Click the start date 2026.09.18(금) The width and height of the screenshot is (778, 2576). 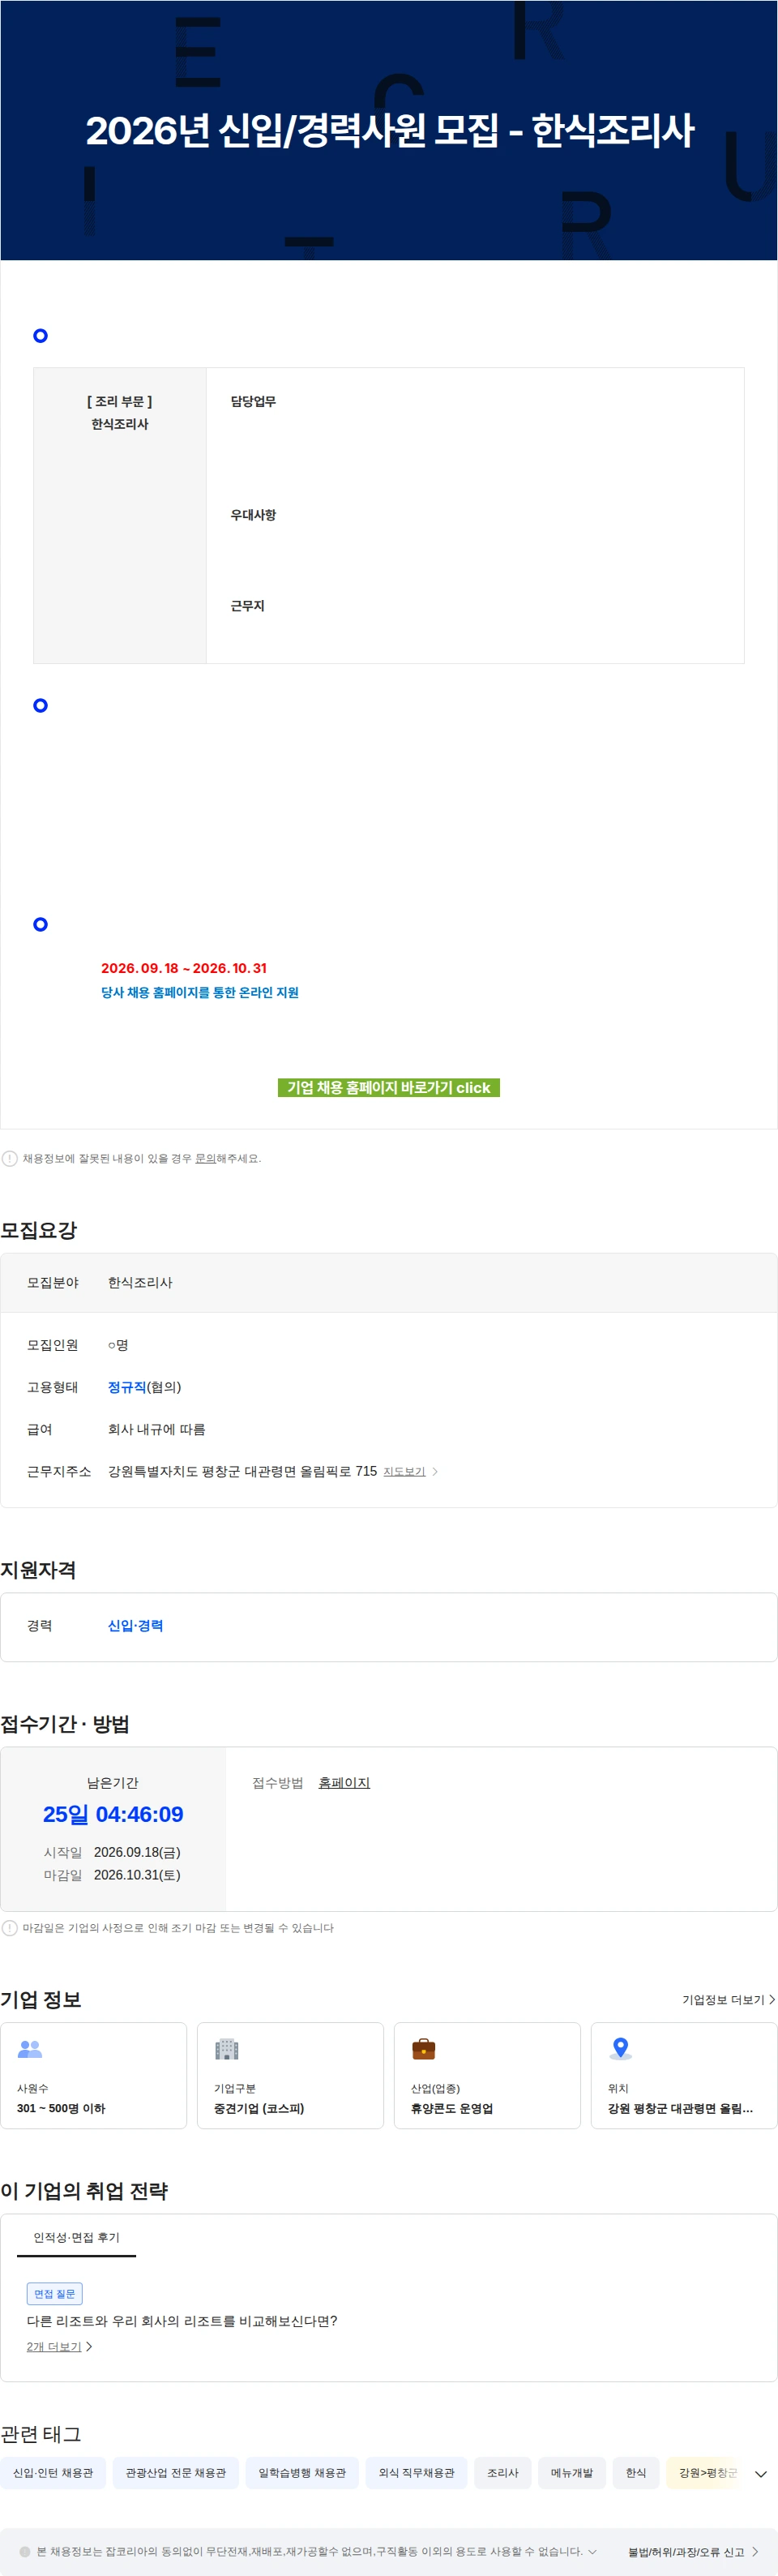(x=137, y=1852)
